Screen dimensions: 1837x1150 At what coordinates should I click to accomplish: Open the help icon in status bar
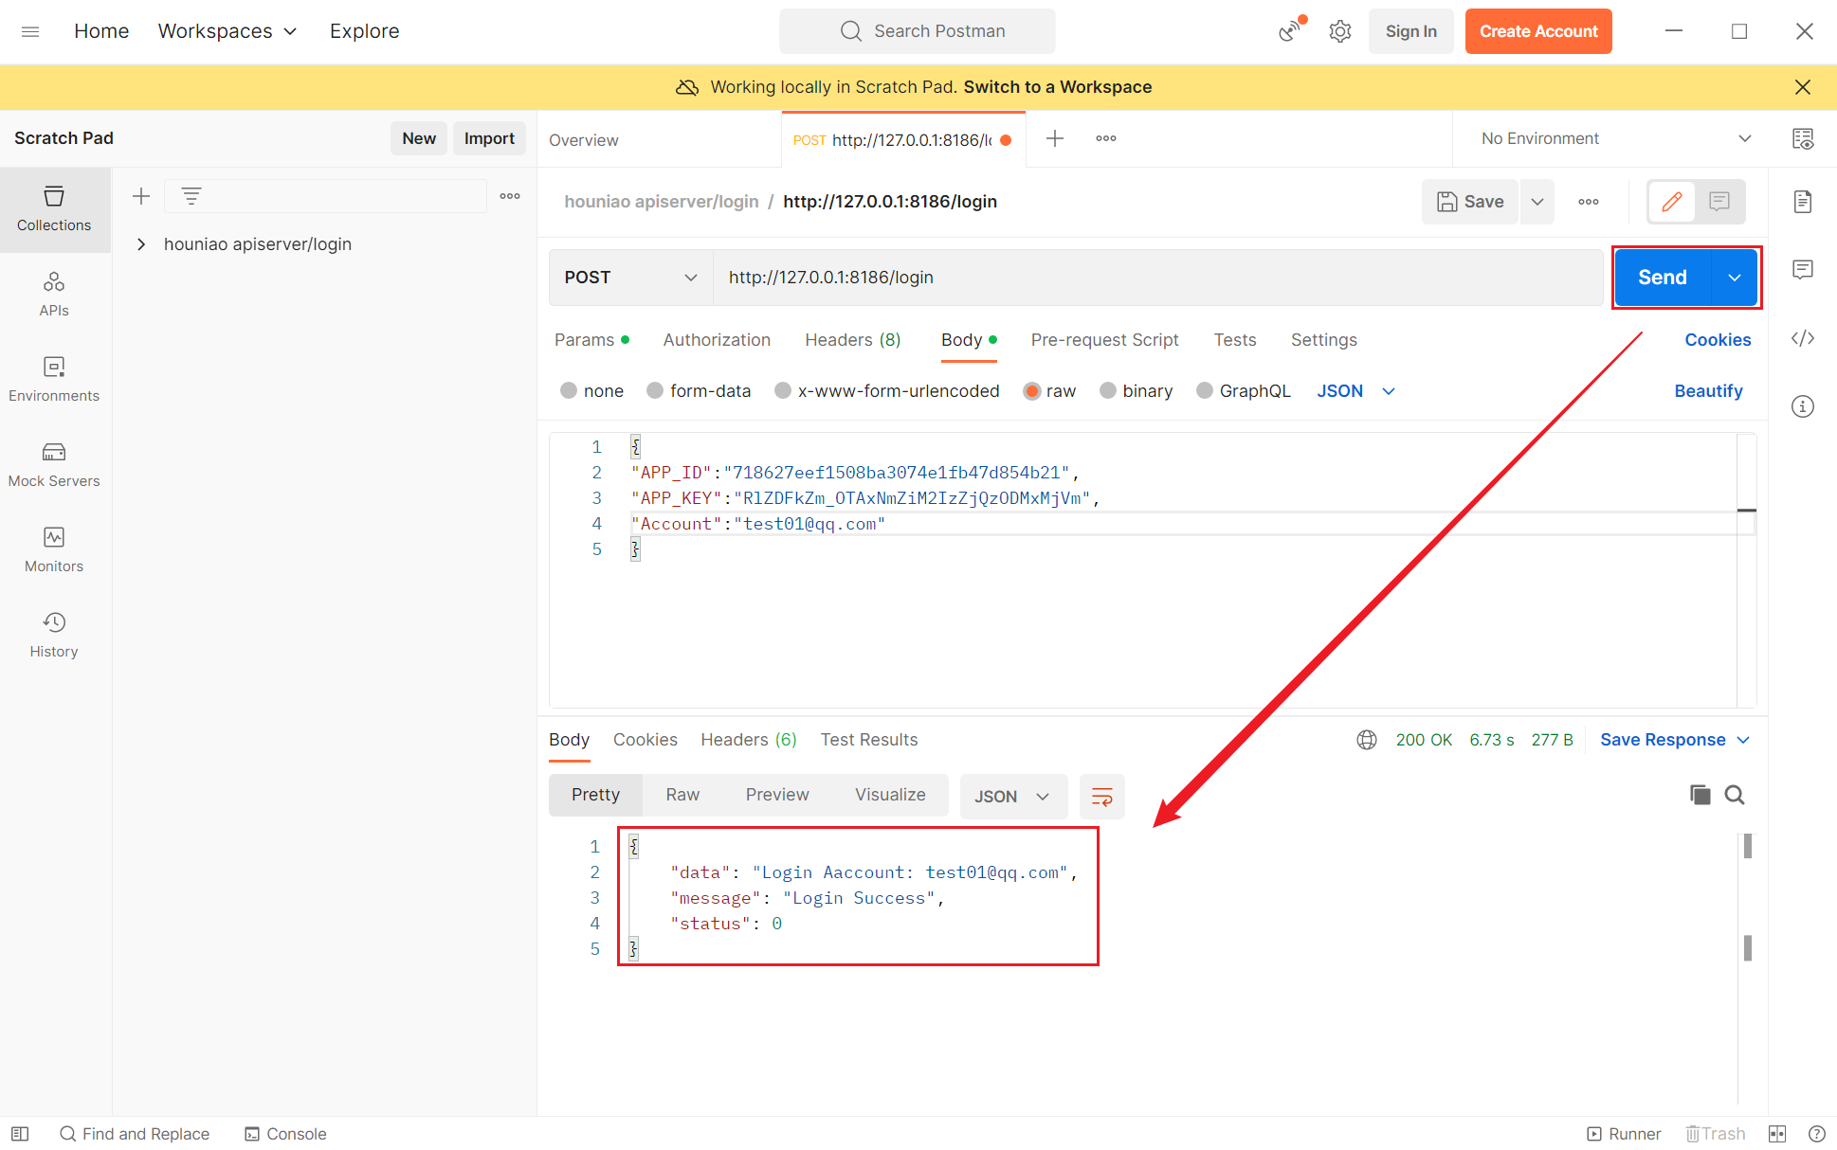(x=1817, y=1134)
